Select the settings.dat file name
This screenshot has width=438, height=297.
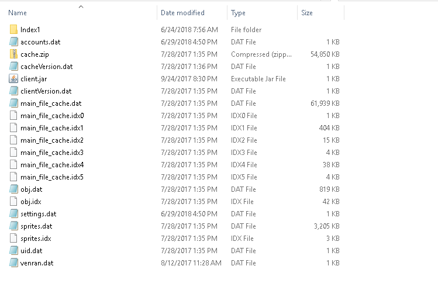coord(39,213)
